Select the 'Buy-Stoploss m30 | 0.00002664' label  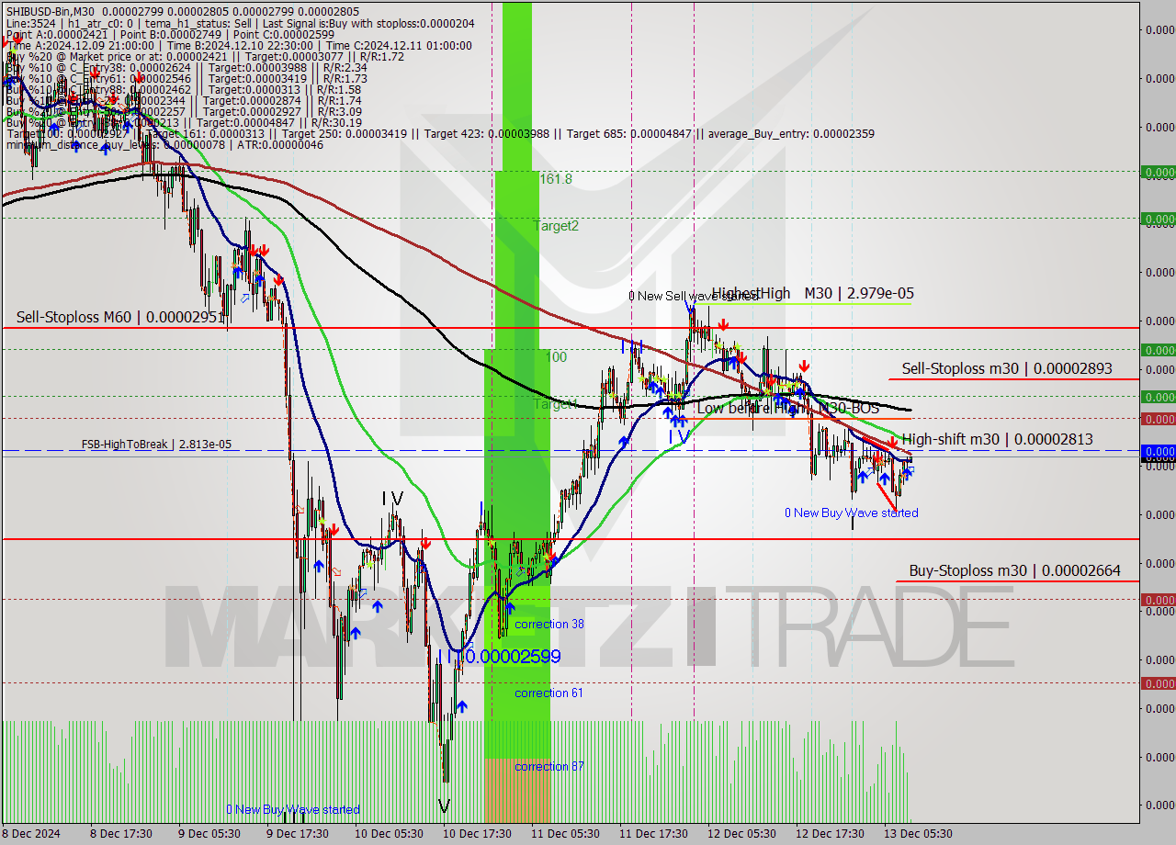click(x=1014, y=570)
